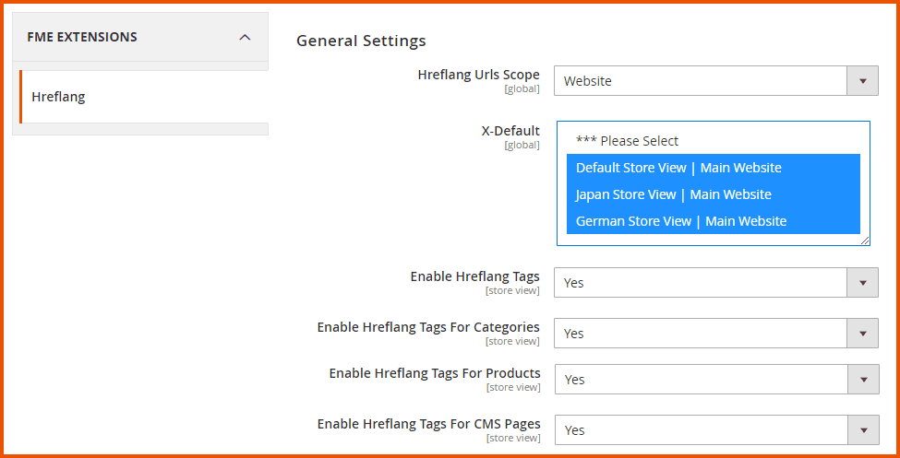Open Enable Hreflang Tags For CMS Pages dropdown
Screen dimensions: 900x458
(x=701, y=430)
